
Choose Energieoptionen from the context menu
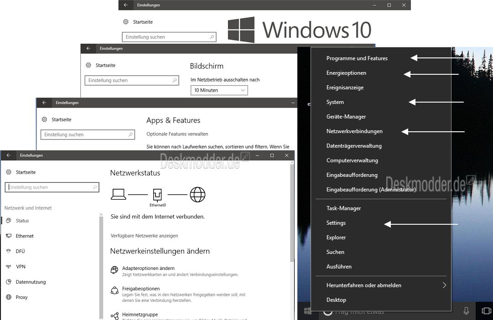pyautogui.click(x=346, y=73)
